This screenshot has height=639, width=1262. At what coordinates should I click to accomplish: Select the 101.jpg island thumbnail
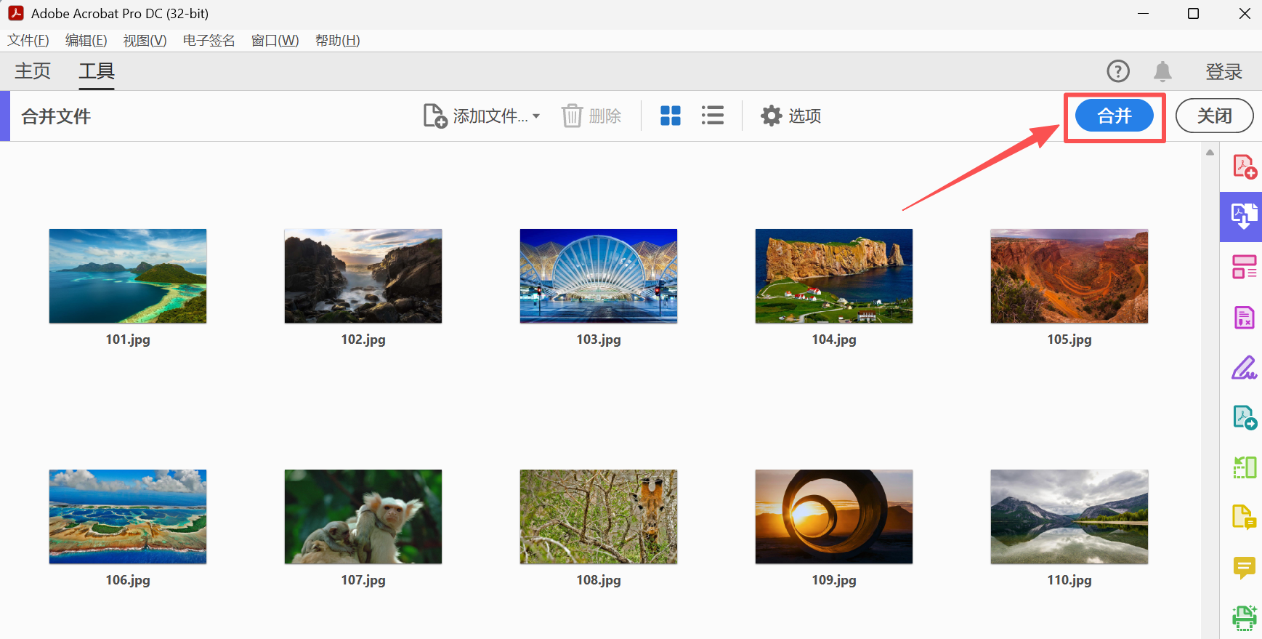click(128, 276)
